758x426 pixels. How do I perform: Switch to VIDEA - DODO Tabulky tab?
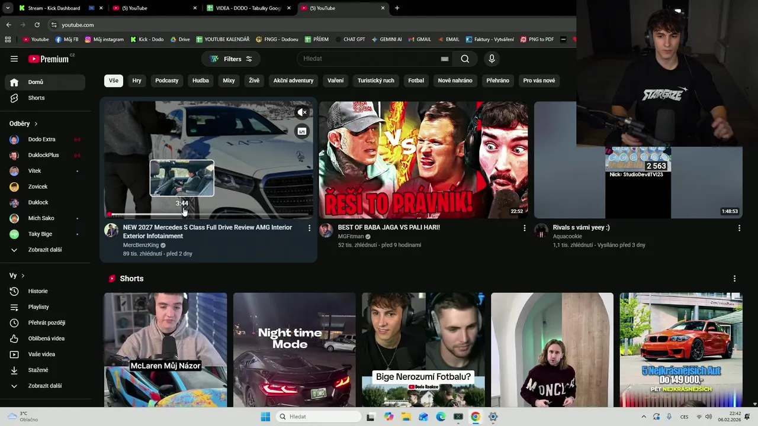pos(248,8)
